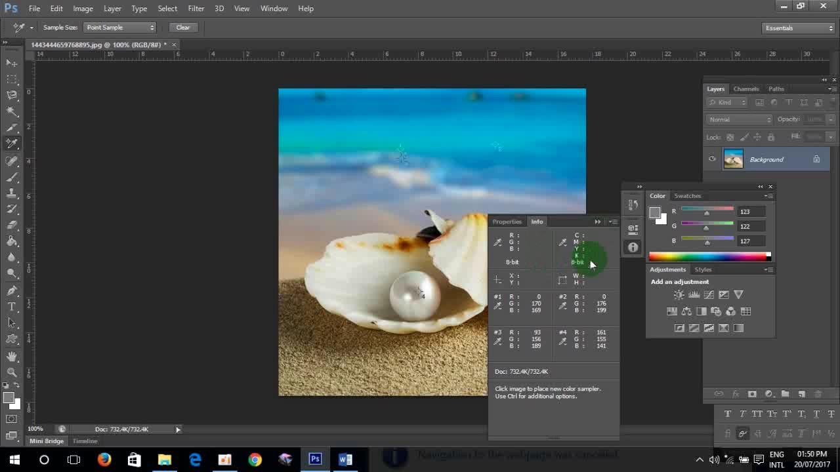Screen dimensions: 840x472
Task: Open the Filter menu
Action: coord(196,9)
